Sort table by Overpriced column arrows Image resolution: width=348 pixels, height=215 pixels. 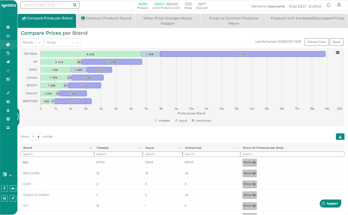tap(238, 148)
